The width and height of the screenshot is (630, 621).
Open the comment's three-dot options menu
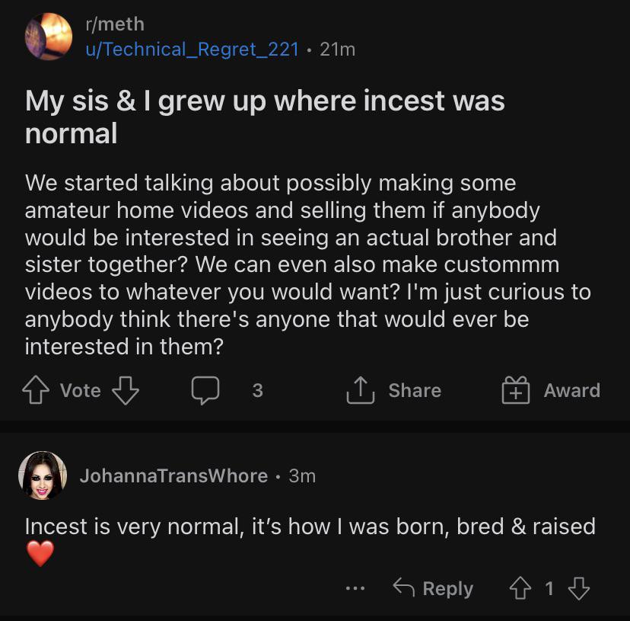pyautogui.click(x=355, y=588)
